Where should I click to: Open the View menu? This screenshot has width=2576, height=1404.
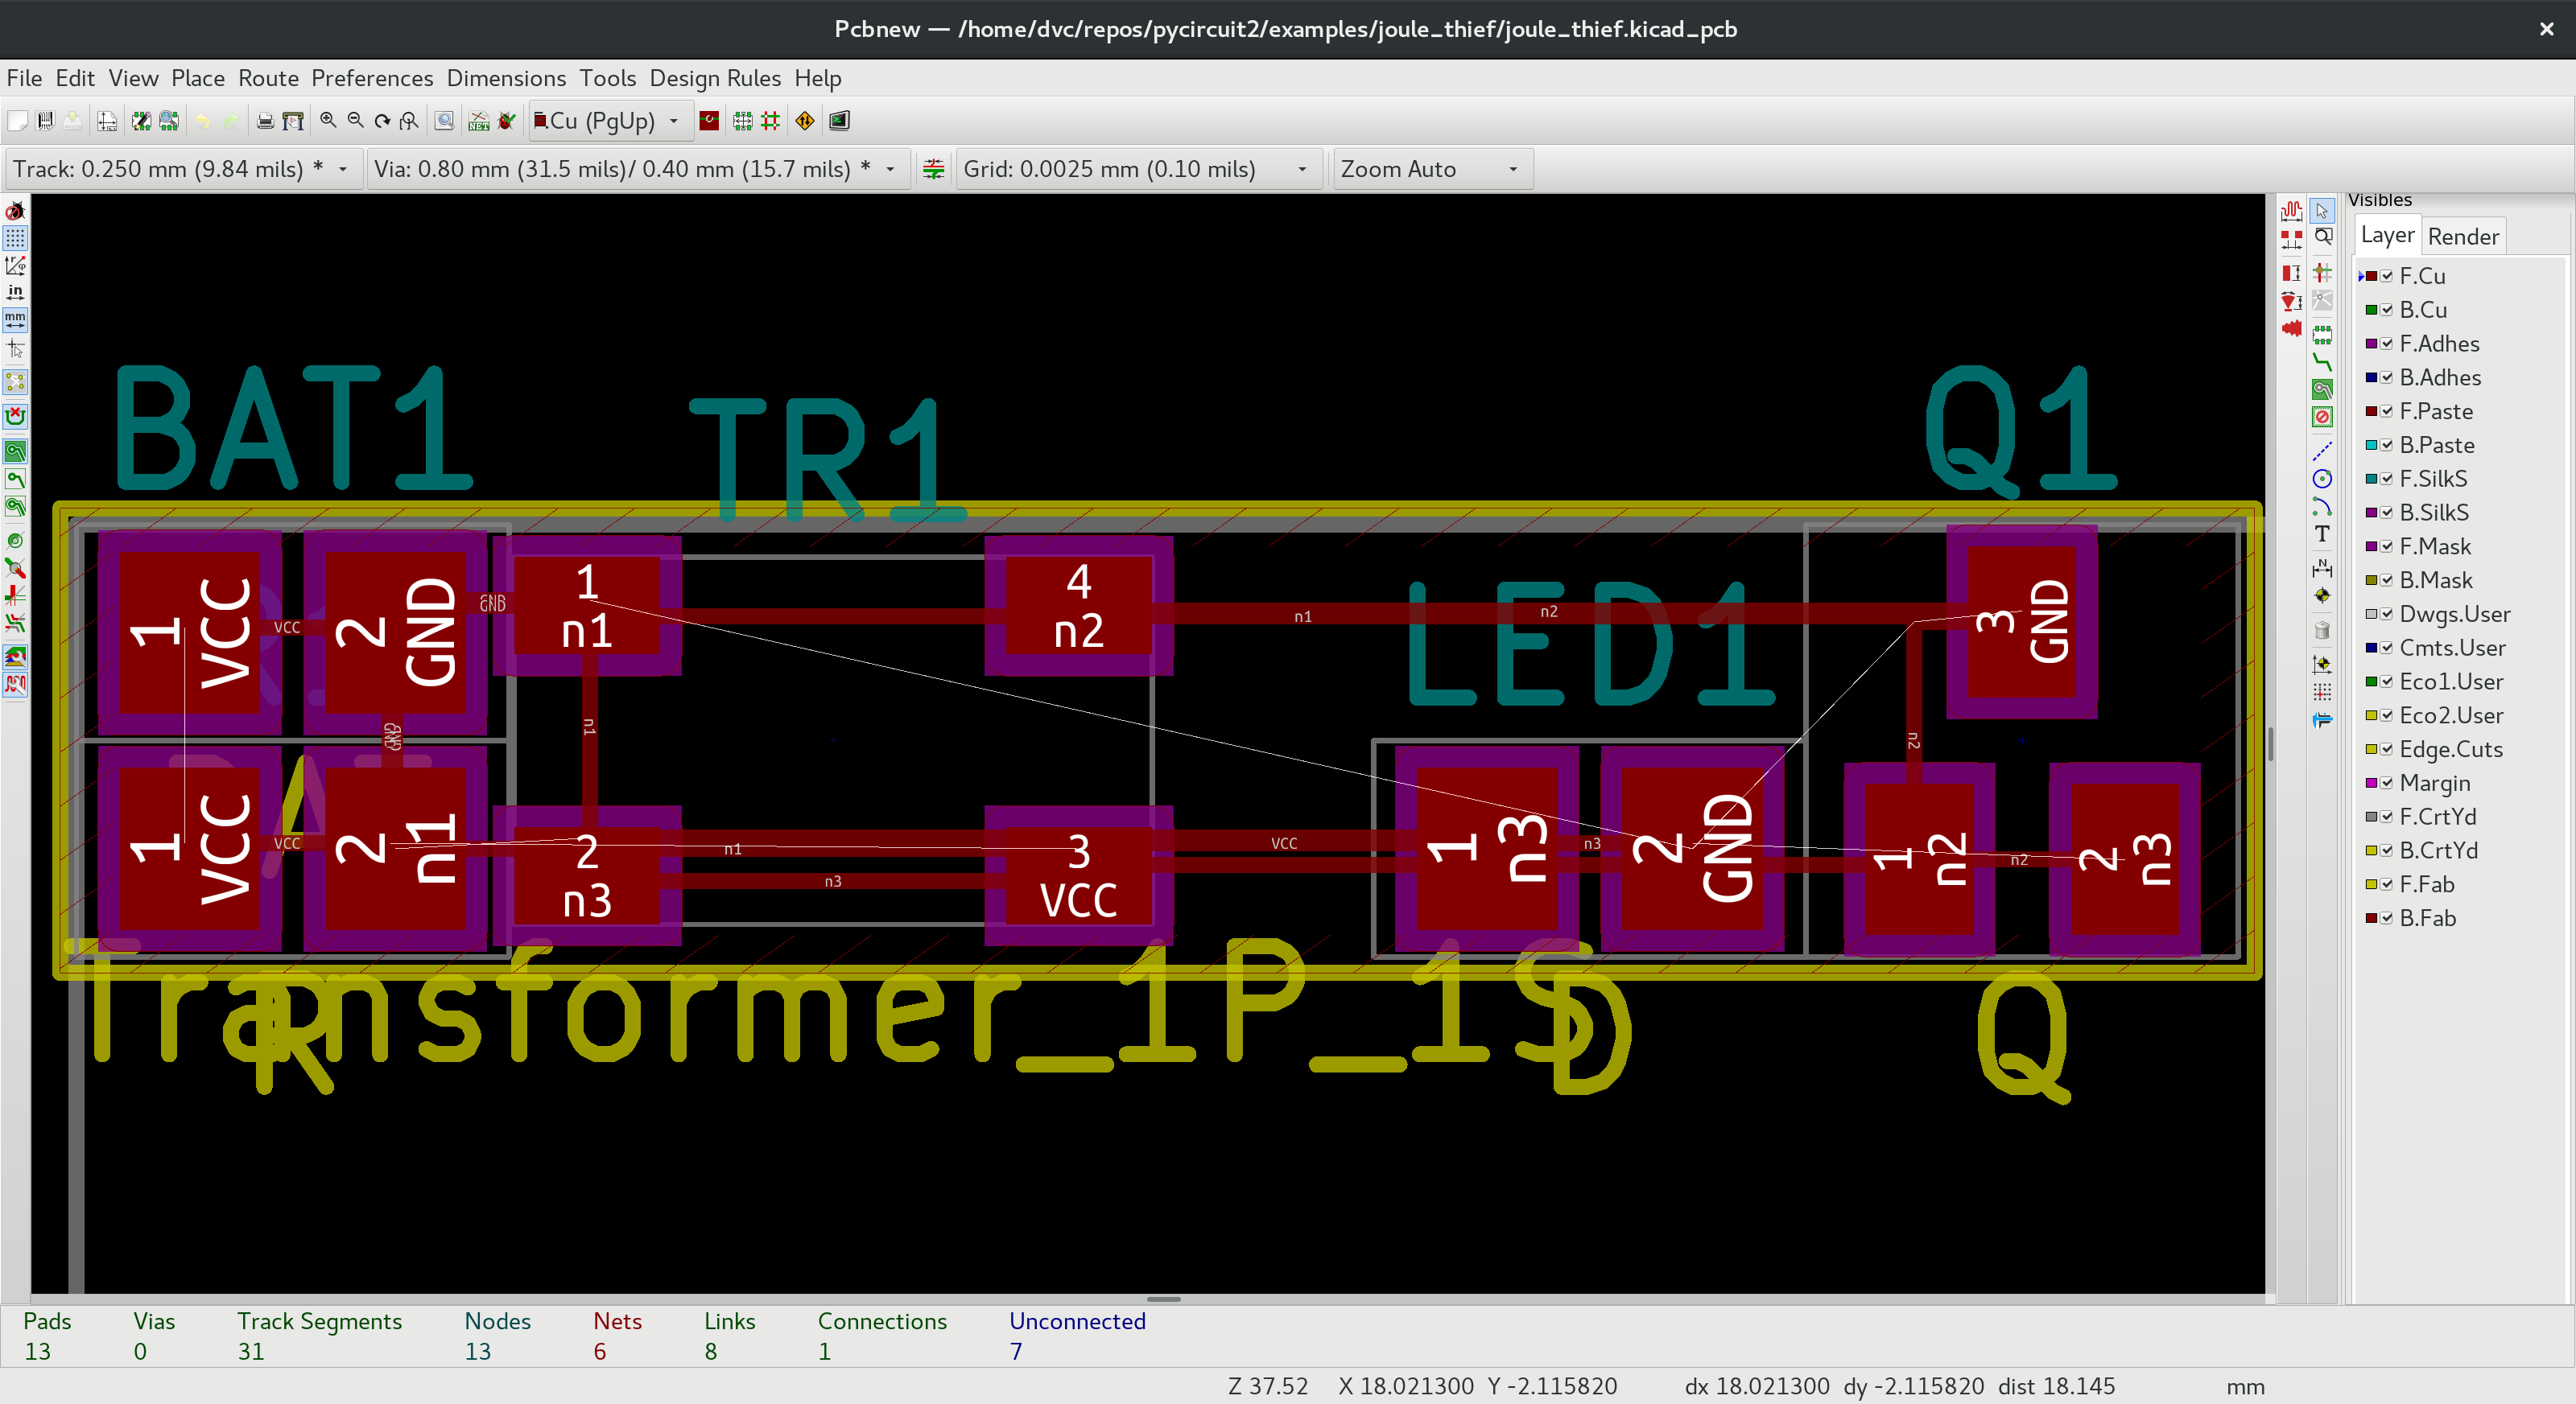[x=133, y=78]
